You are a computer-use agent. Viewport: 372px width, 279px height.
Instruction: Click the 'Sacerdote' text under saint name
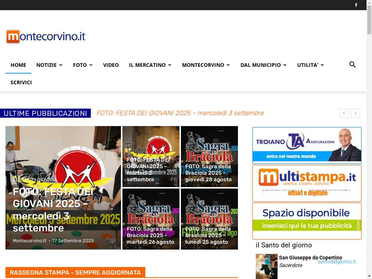tap(290, 265)
